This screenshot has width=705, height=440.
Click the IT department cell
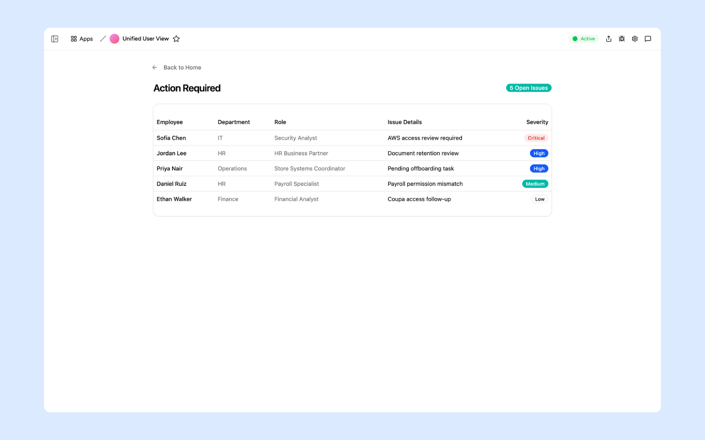pyautogui.click(x=220, y=138)
